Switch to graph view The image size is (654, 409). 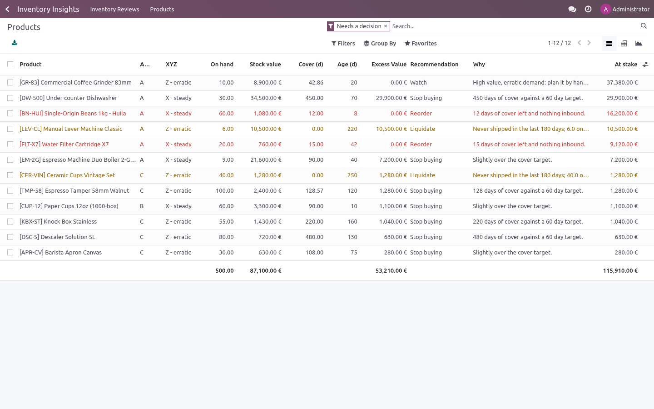pyautogui.click(x=639, y=43)
